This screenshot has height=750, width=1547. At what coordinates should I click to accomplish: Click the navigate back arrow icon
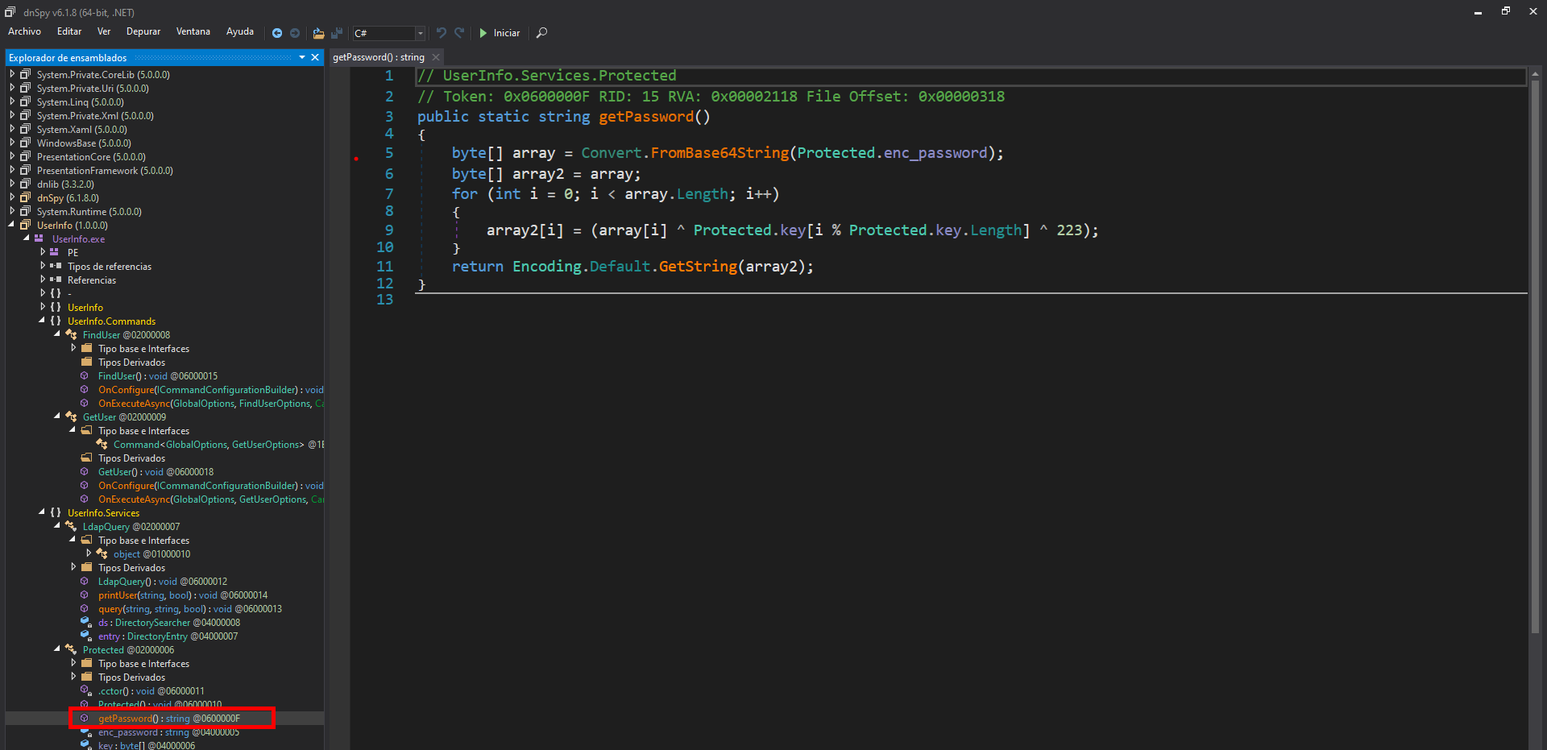tap(277, 33)
